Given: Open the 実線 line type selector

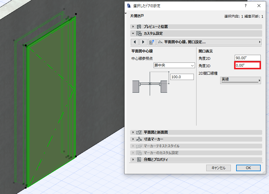Looking at the screenshot, I should click(x=241, y=80).
